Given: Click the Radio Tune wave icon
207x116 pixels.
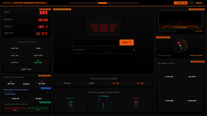Looking at the screenshot, I should [x=11, y=82].
